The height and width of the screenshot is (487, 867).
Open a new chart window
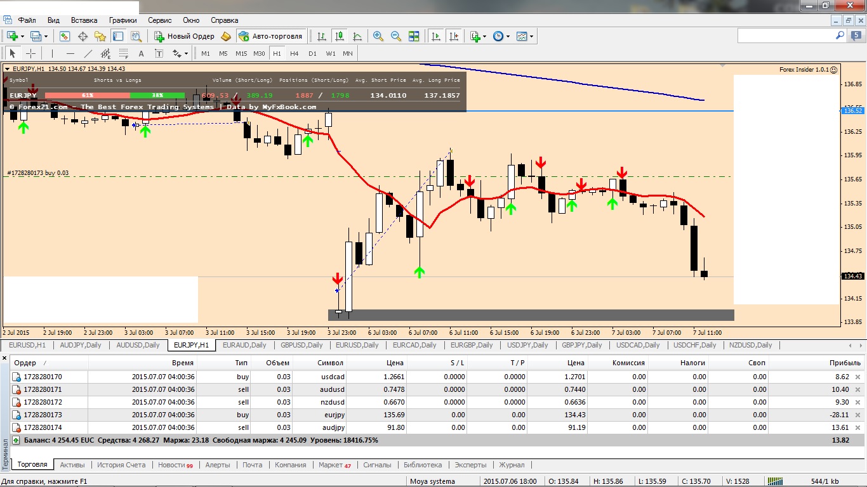[12, 36]
